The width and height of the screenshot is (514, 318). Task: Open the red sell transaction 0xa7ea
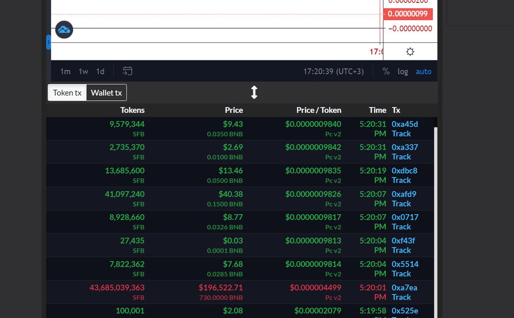pyautogui.click(x=404, y=288)
